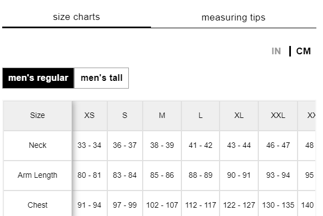Click the XS size column header
This screenshot has height=216, width=323.
[x=90, y=115]
